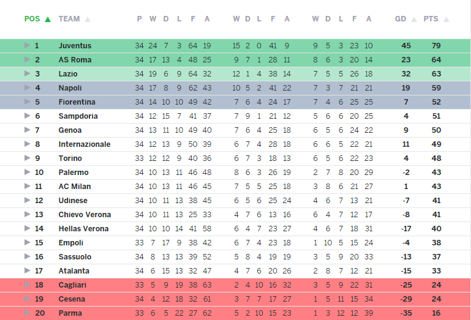The image size is (471, 320).
Task: Open the Internazionale team link
Action: 85,144
